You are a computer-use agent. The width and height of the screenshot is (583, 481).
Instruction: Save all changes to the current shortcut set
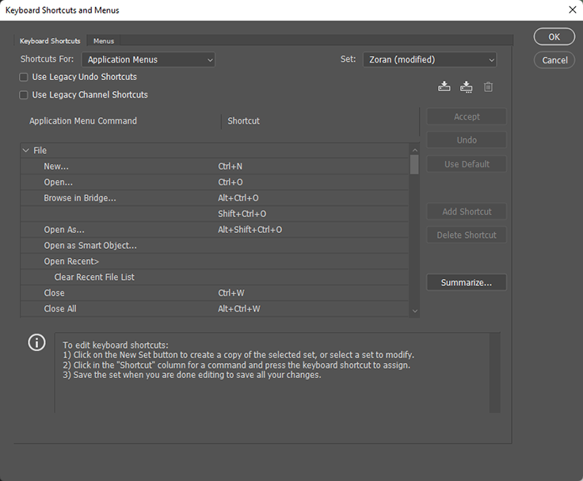pyautogui.click(x=444, y=86)
